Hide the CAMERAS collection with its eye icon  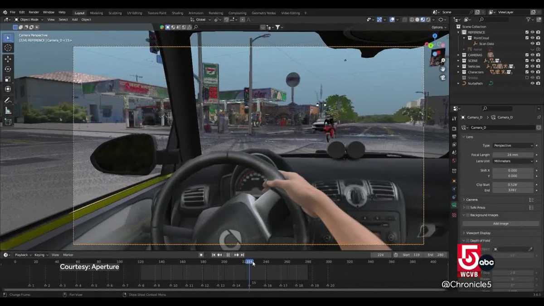click(x=532, y=55)
